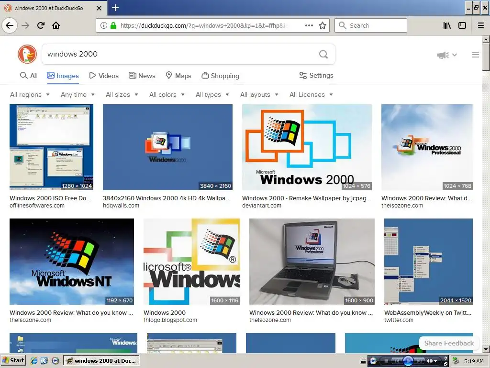Click the Show Desktop quick launch icon
The image size is (490, 368).
pyautogui.click(x=44, y=361)
